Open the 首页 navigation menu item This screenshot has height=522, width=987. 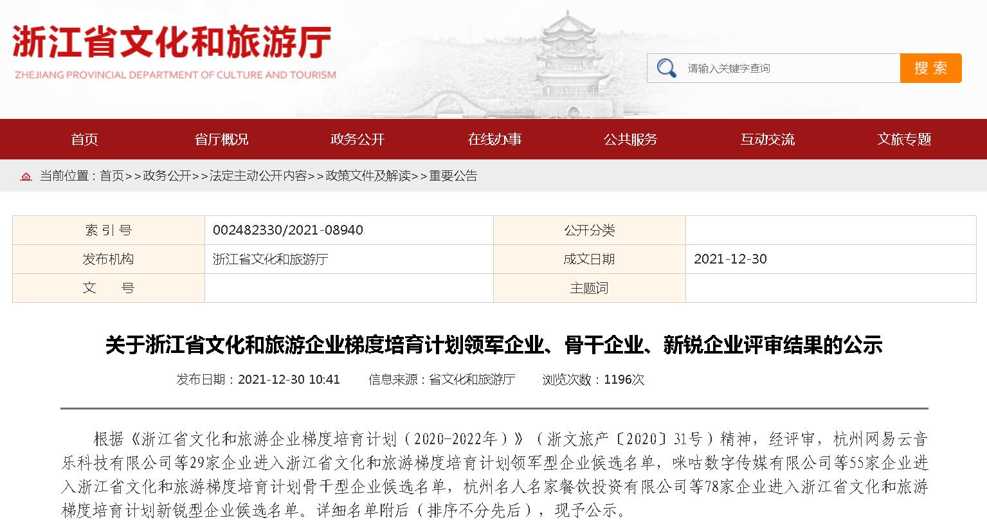84,139
